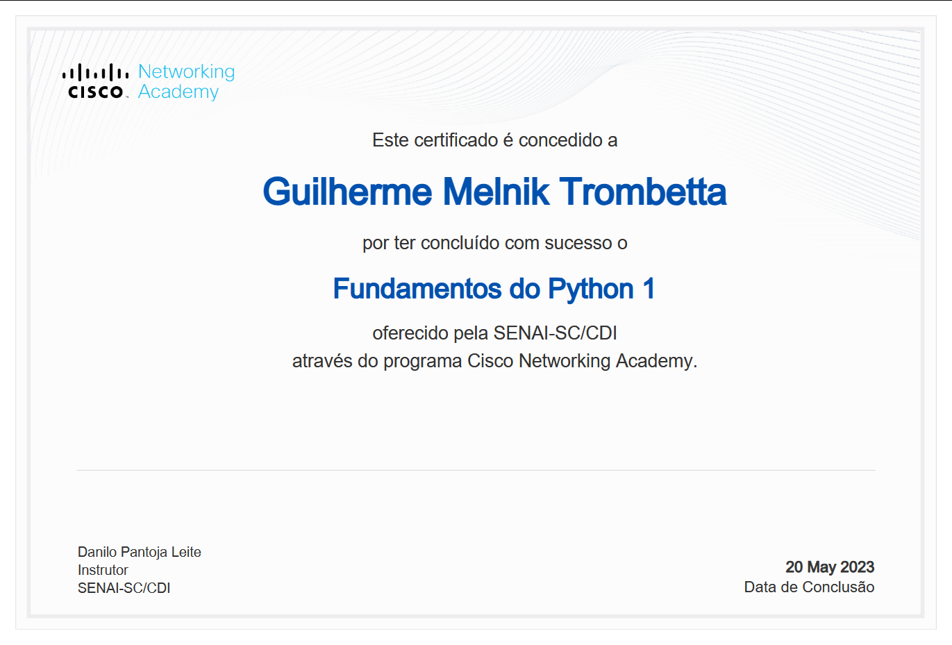This screenshot has width=952, height=645.
Task: Select the "Este certificado é concedido a" line
Action: 494,140
